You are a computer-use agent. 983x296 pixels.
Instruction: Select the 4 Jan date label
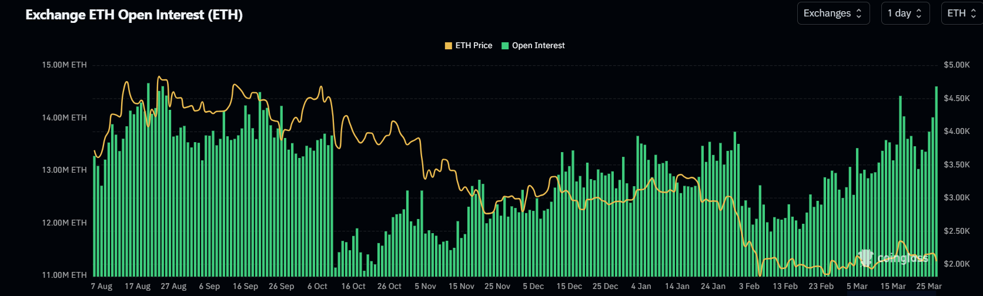coord(641,287)
